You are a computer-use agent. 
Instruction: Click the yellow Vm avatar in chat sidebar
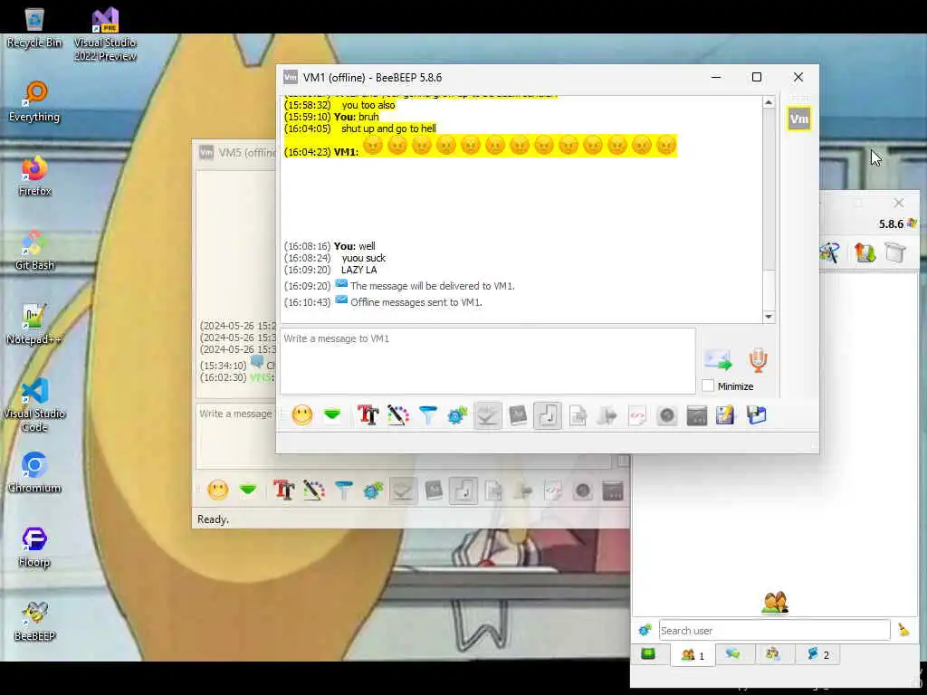799,119
